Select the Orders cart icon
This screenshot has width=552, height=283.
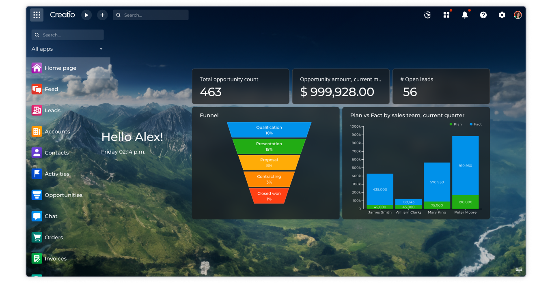tap(37, 237)
